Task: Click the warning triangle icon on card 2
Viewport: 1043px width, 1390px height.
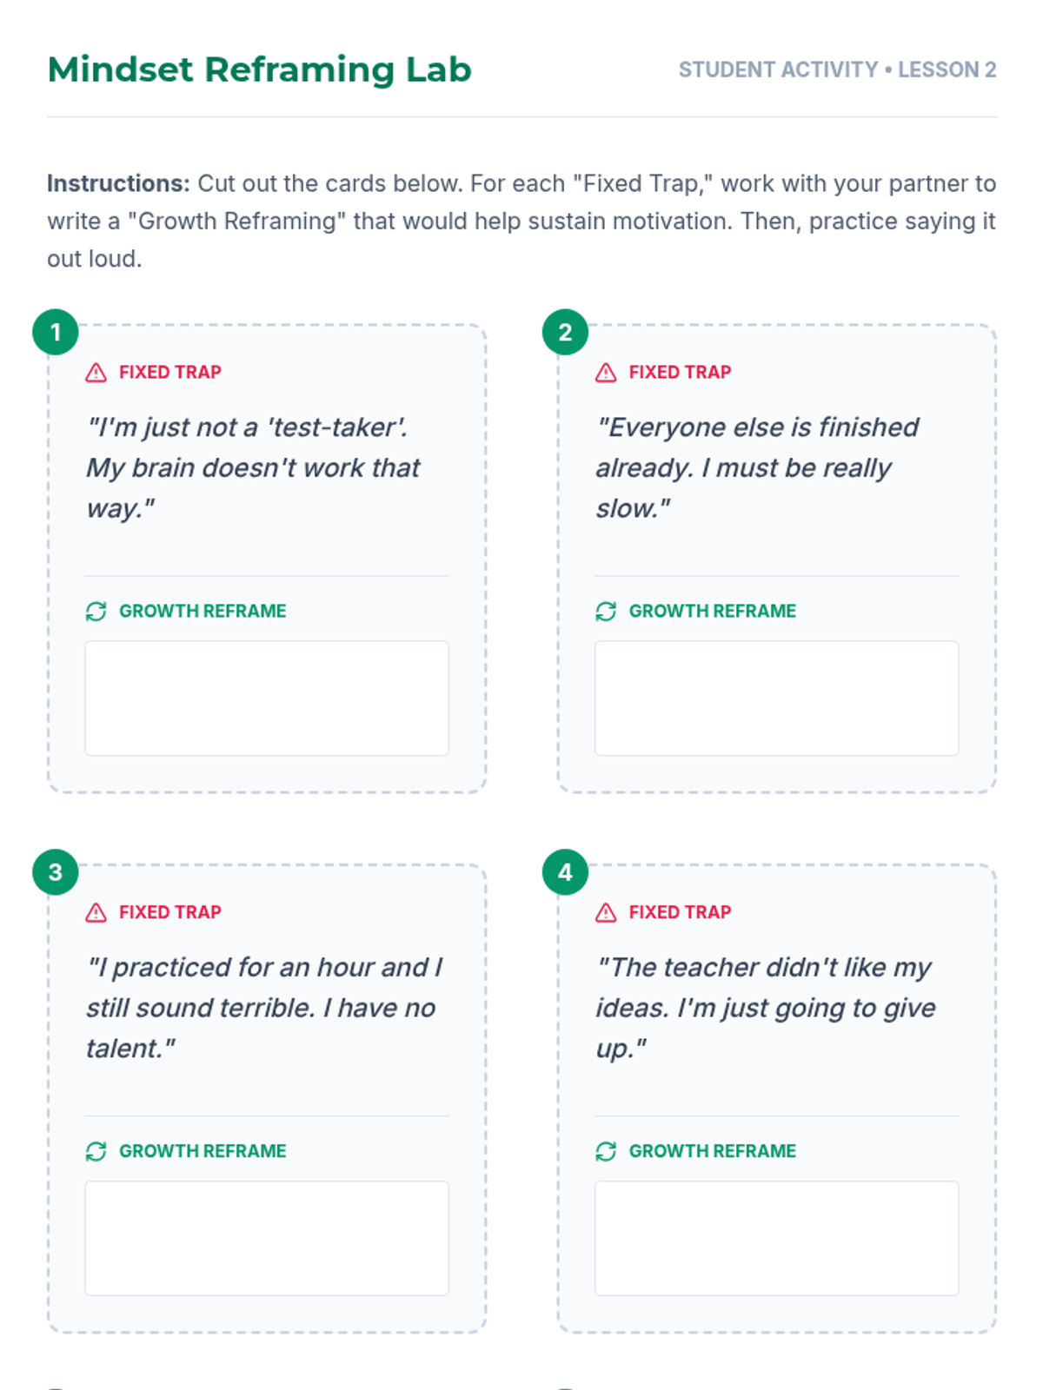Action: coord(606,373)
